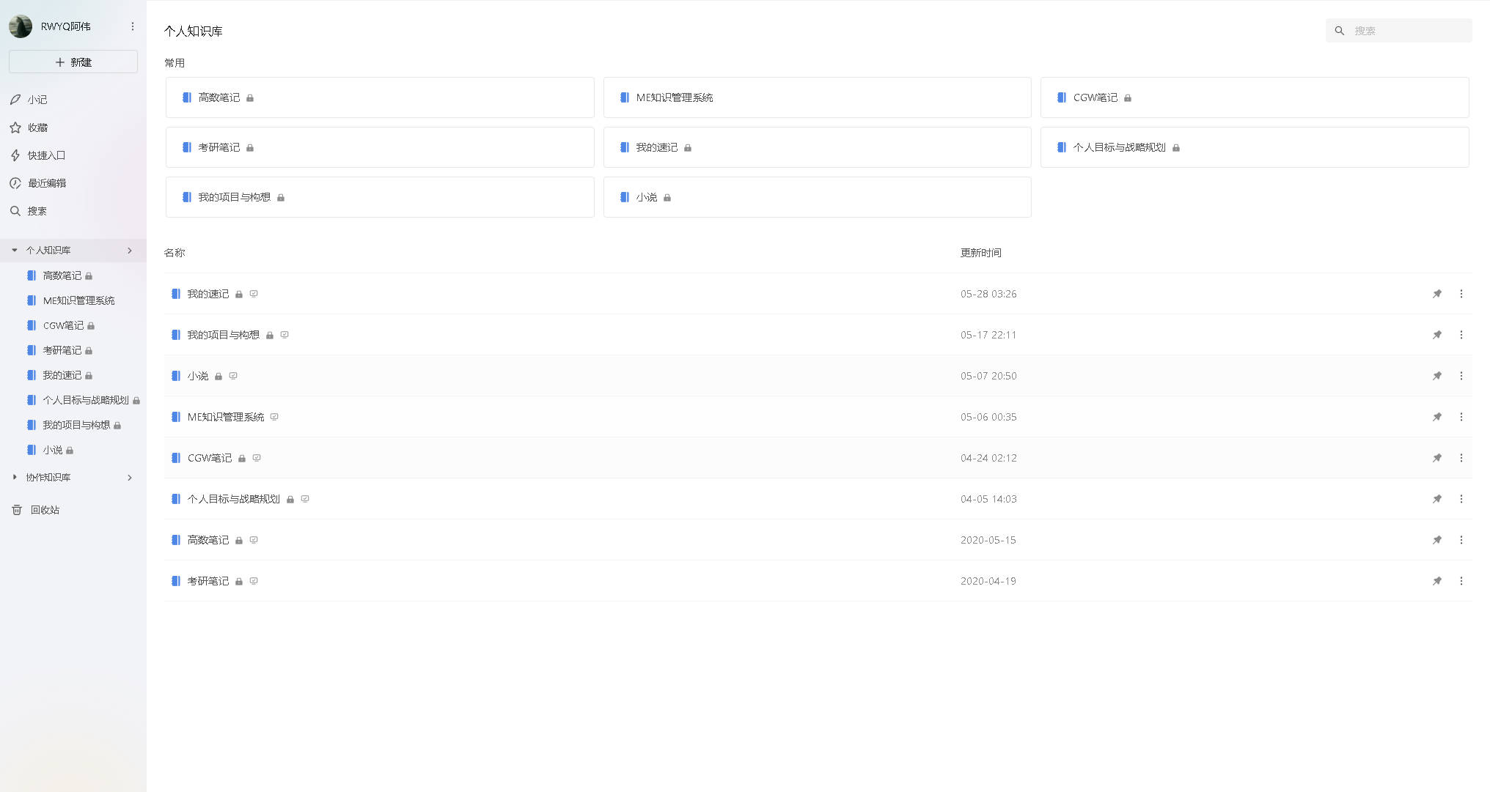Click the pin icon for 我的速记 row
This screenshot has height=792, width=1490.
pyautogui.click(x=1436, y=294)
